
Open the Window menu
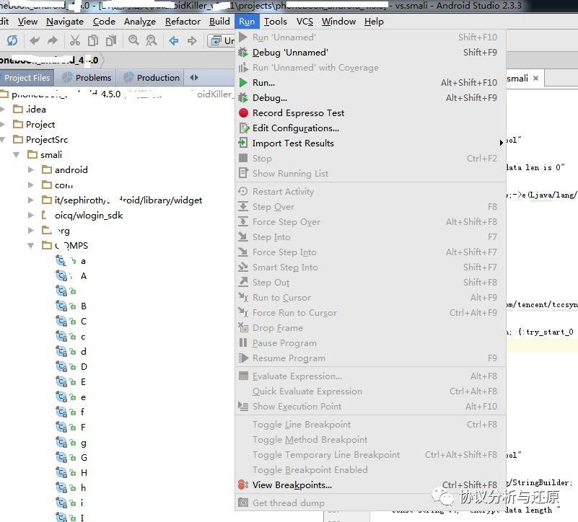[338, 22]
